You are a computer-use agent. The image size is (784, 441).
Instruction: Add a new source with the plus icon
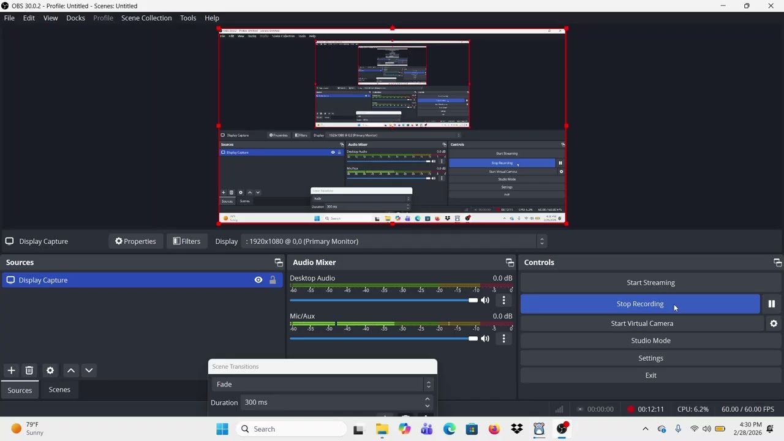[x=11, y=371]
